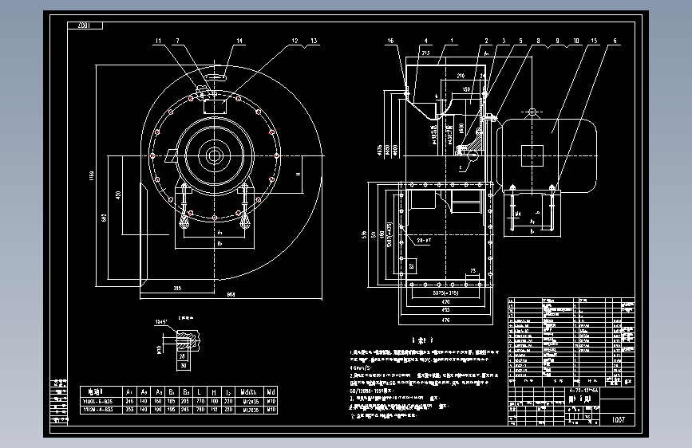This screenshot has height=448, width=692.
Task: Click the H dimension label beside the volute
Action: pos(299,175)
